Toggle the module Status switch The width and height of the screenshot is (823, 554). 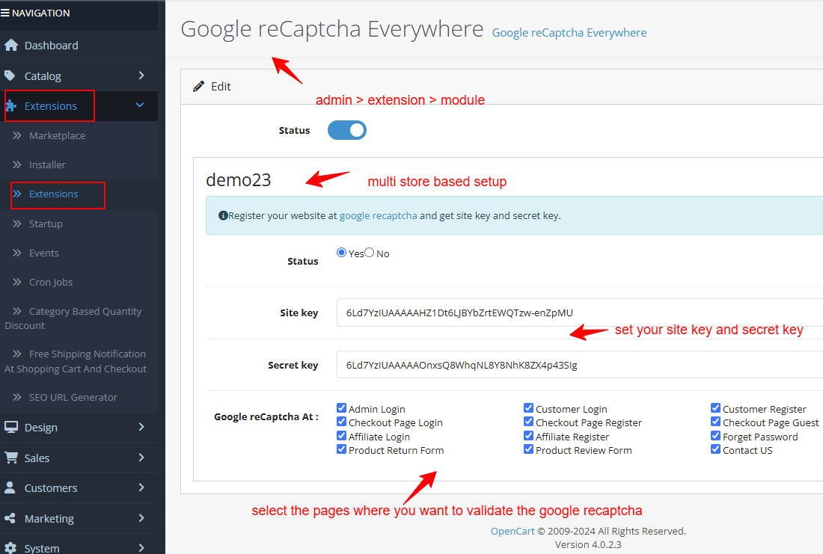pos(347,130)
